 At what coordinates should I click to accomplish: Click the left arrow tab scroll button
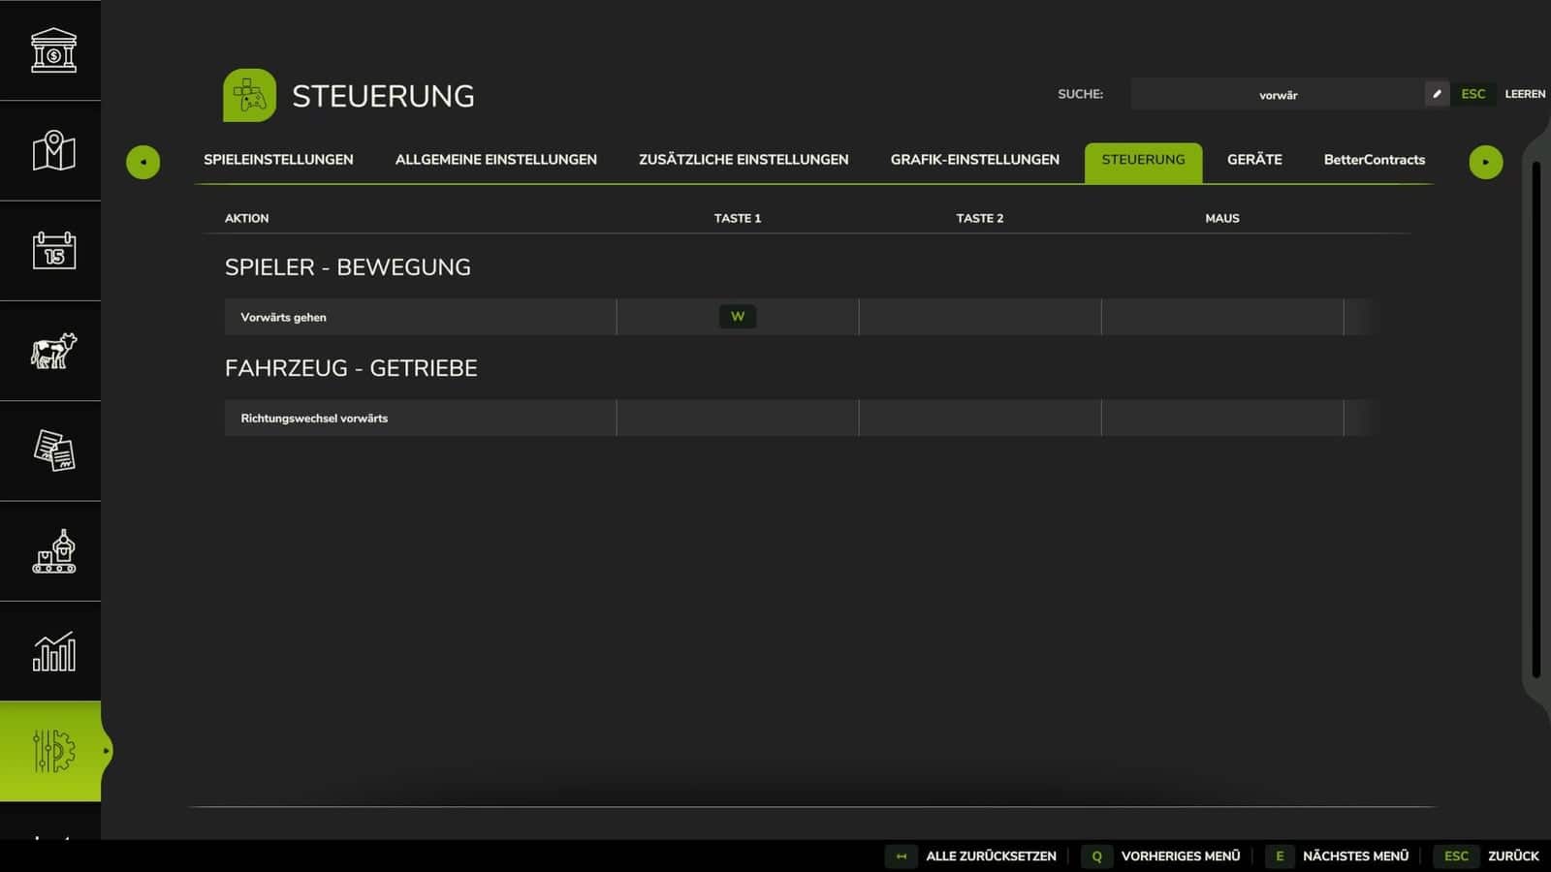143,162
